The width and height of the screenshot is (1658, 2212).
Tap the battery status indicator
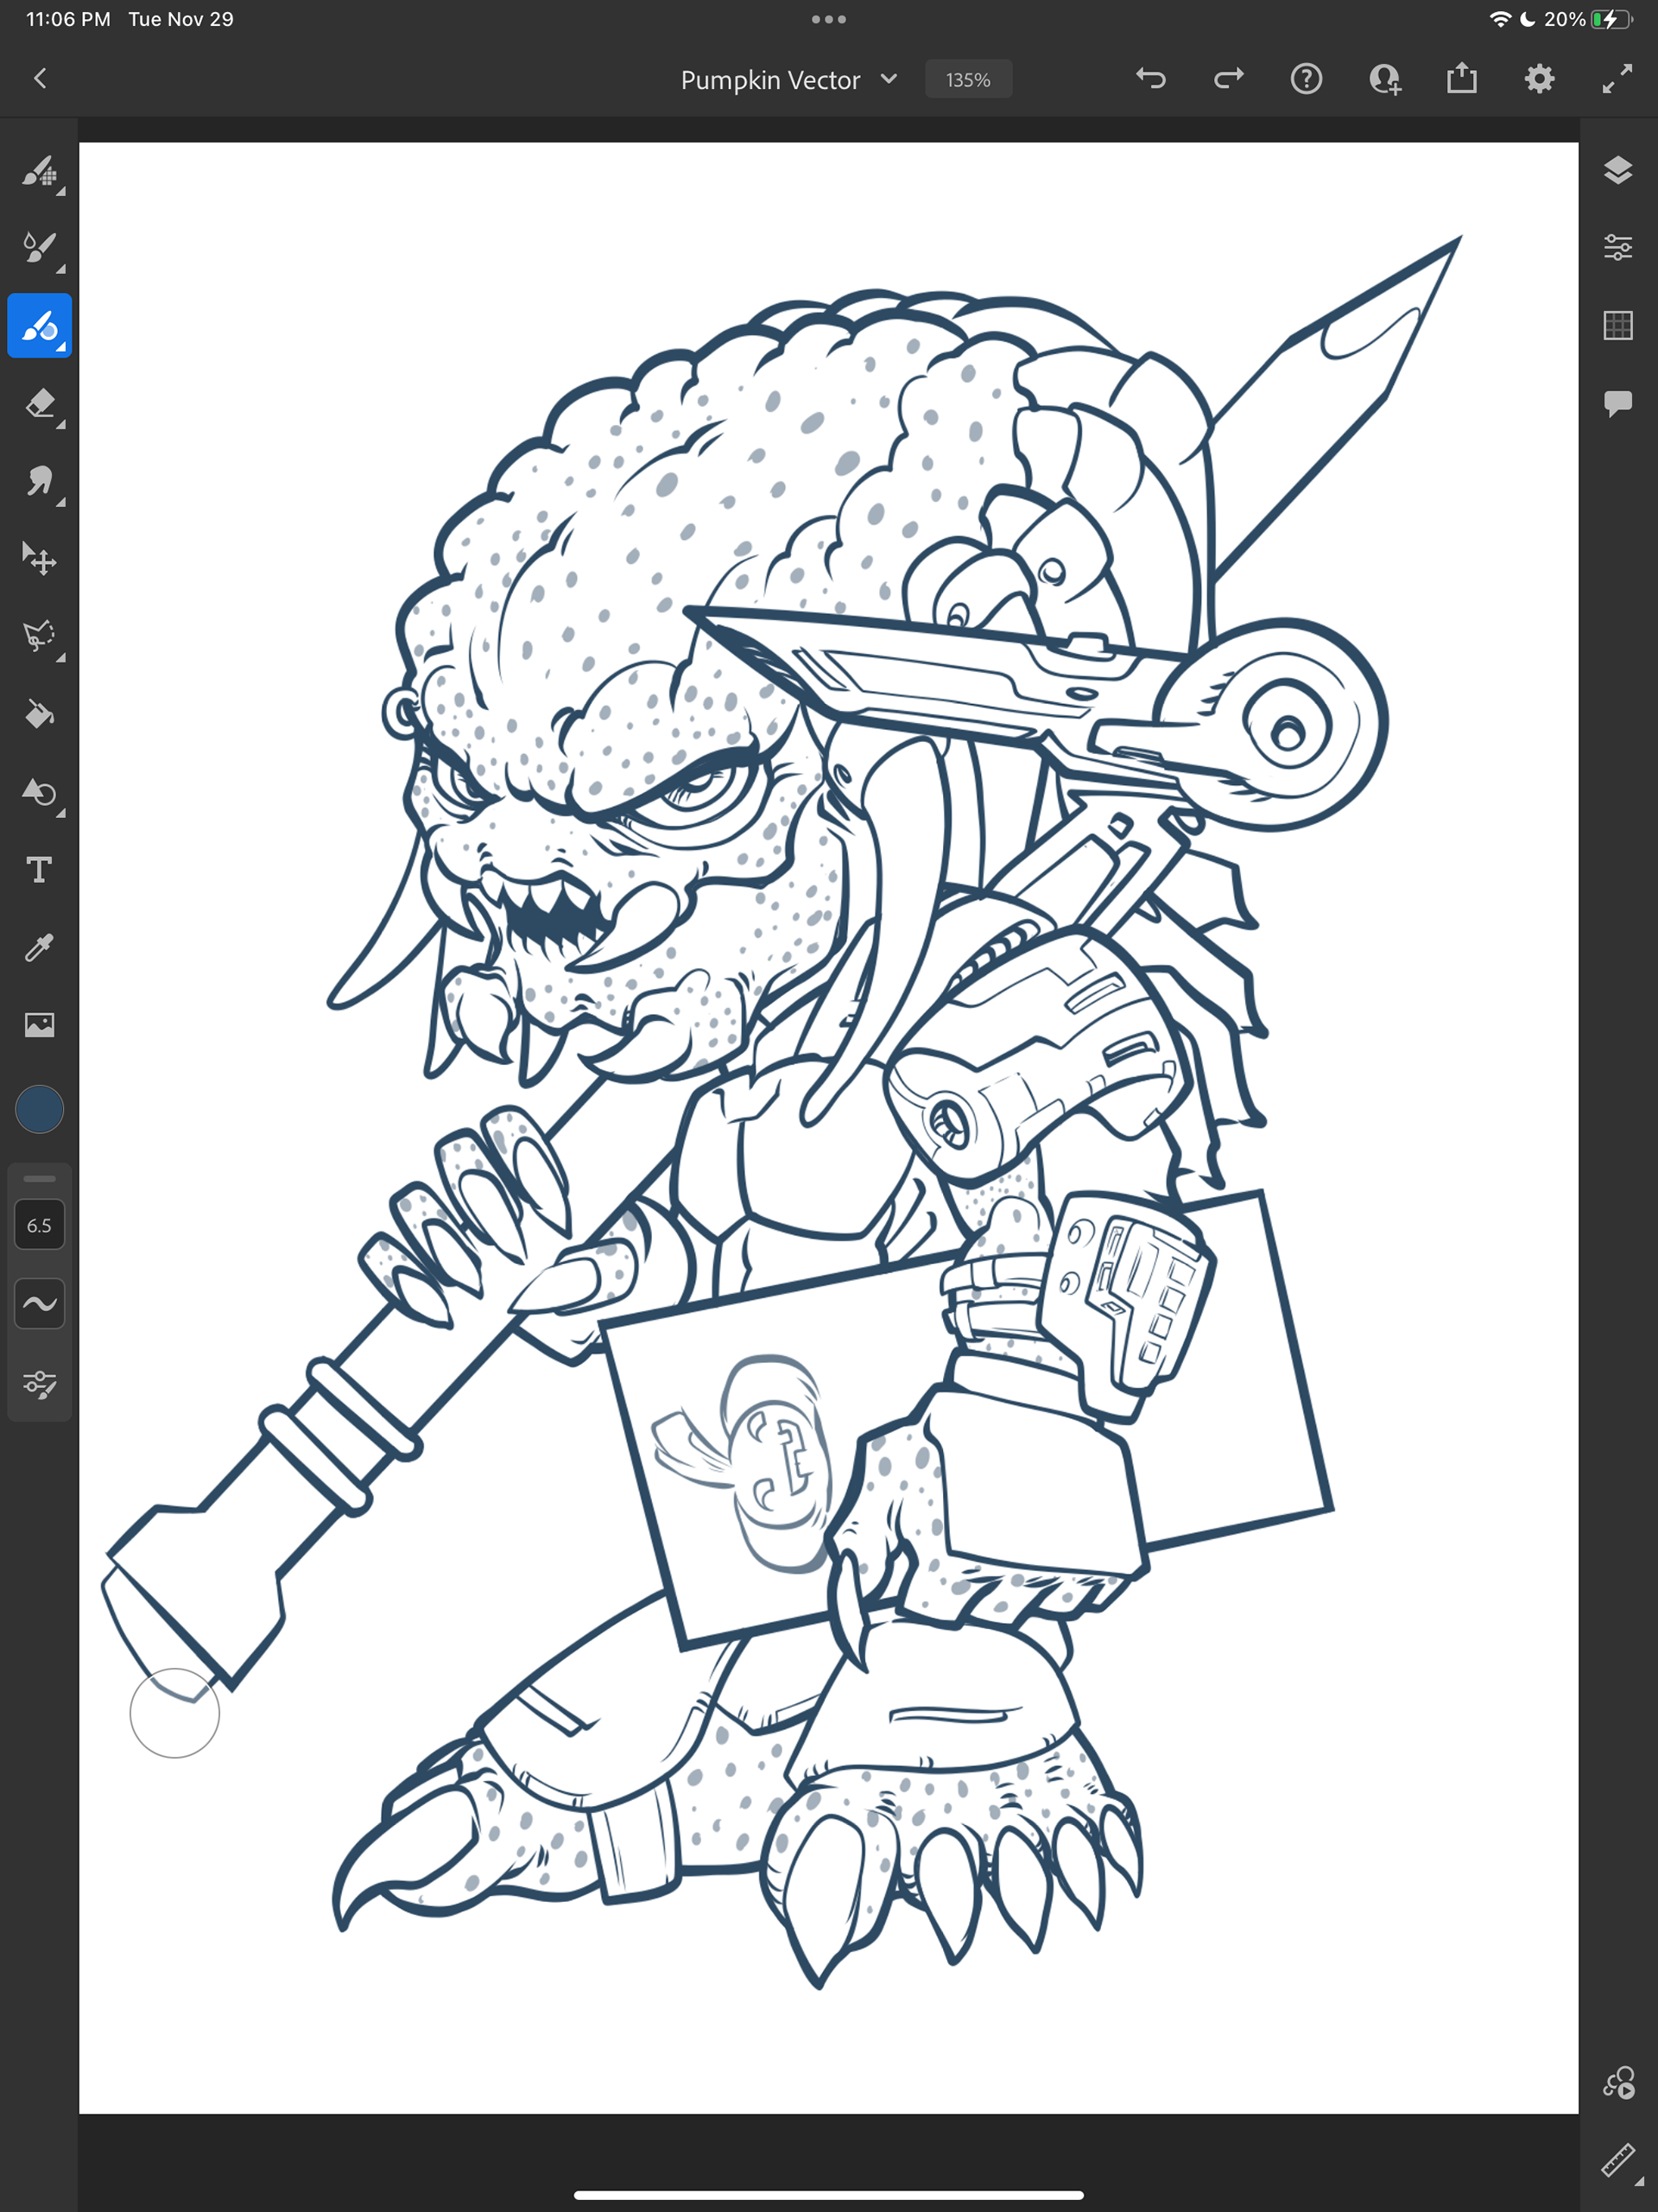[x=1612, y=19]
